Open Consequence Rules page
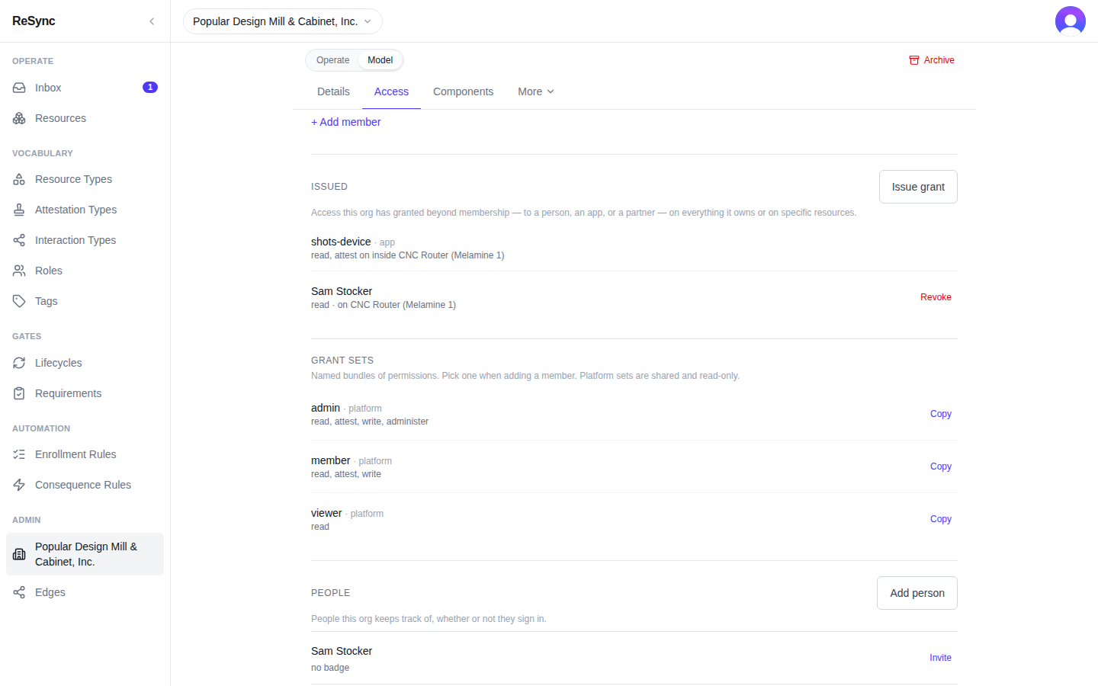 tap(85, 485)
